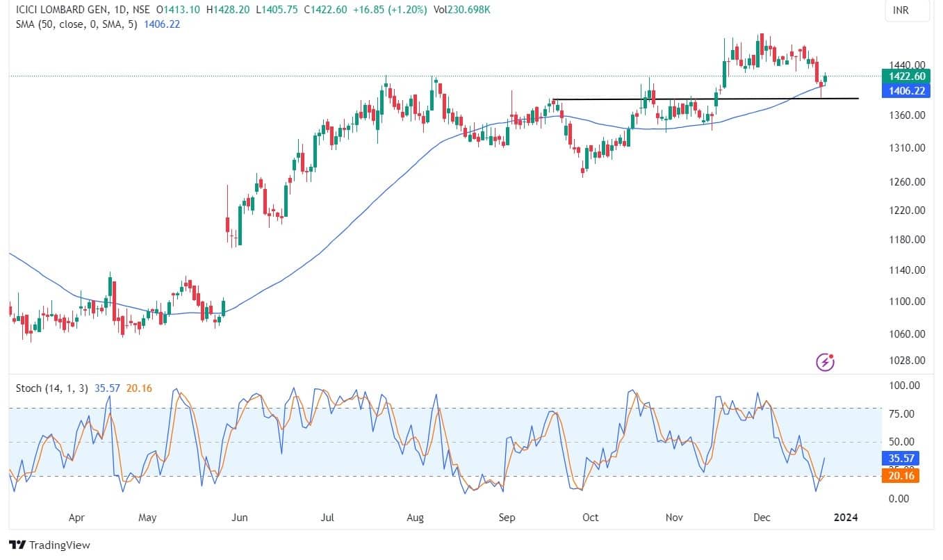Viewport: 943px width, 560px height.
Task: Click the May label on time axis
Action: 147,518
